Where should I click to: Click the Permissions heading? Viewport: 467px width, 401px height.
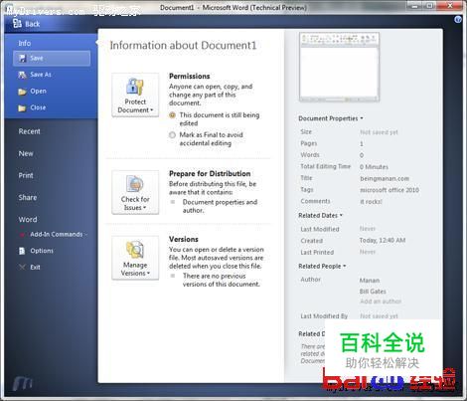(x=190, y=77)
